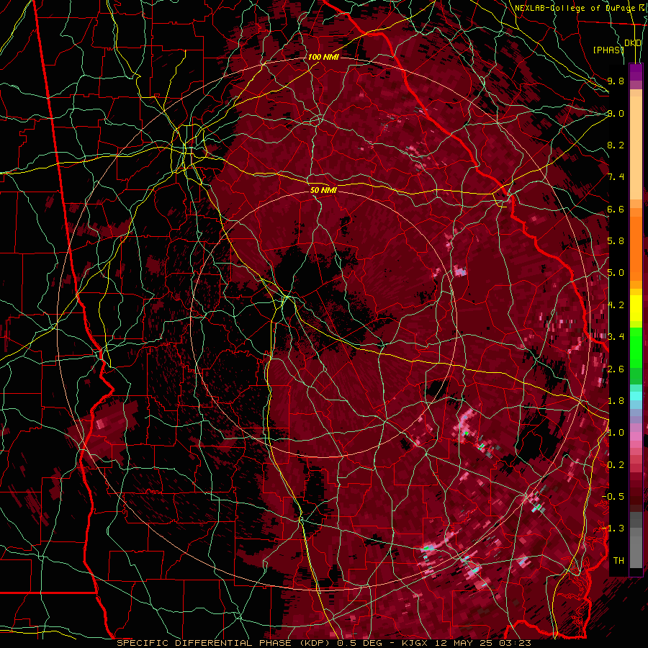
Task: Click the 100 NMI range ring label
Action: tap(323, 57)
